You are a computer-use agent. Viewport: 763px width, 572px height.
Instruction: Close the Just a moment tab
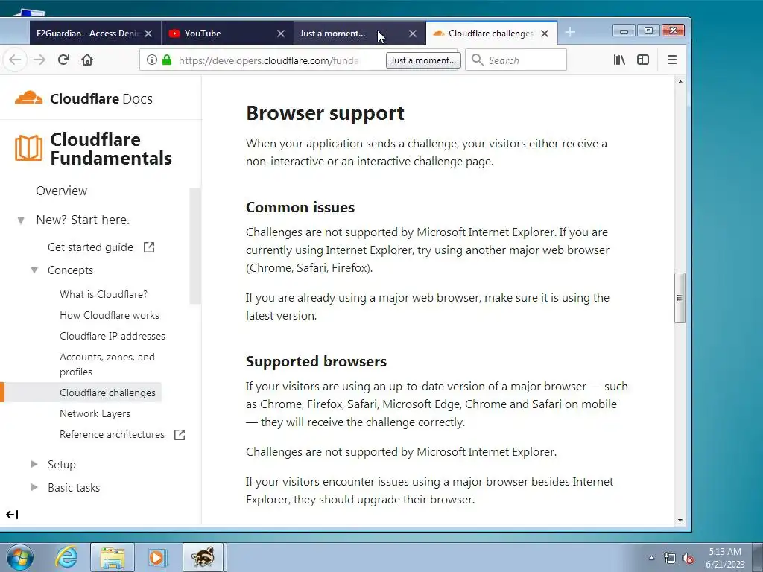413,34
